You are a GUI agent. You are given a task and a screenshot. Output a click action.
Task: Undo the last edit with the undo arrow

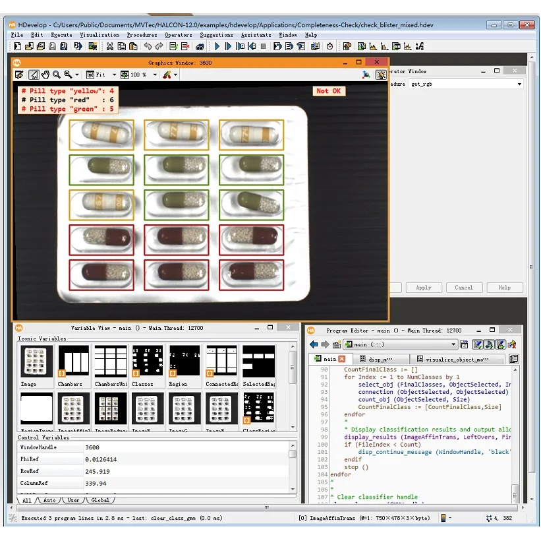(x=148, y=46)
